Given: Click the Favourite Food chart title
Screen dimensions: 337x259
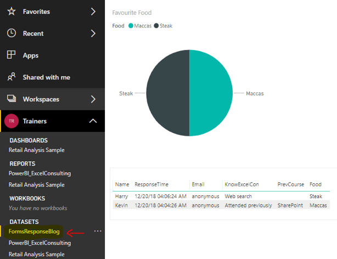Looking at the screenshot, I should [132, 13].
